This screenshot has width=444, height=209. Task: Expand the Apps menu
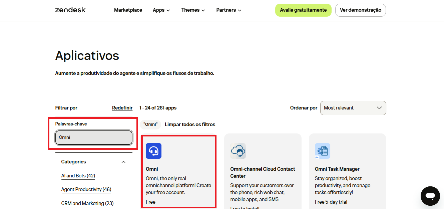(161, 10)
